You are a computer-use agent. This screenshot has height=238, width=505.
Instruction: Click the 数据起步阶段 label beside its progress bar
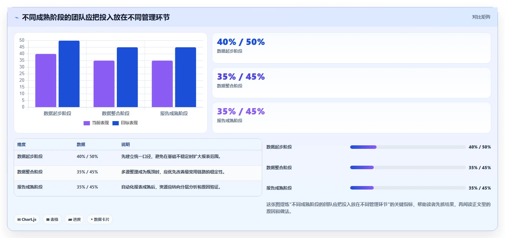(279, 147)
